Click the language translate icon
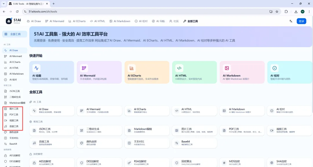Image resolution: width=313 pixels, height=167 pixels. click(x=291, y=21)
